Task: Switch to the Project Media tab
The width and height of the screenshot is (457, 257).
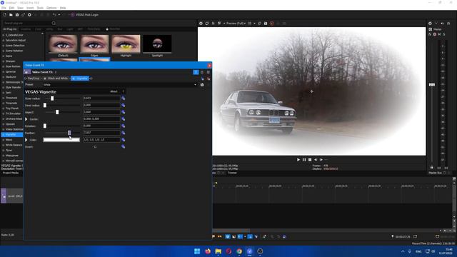Action: (11, 173)
